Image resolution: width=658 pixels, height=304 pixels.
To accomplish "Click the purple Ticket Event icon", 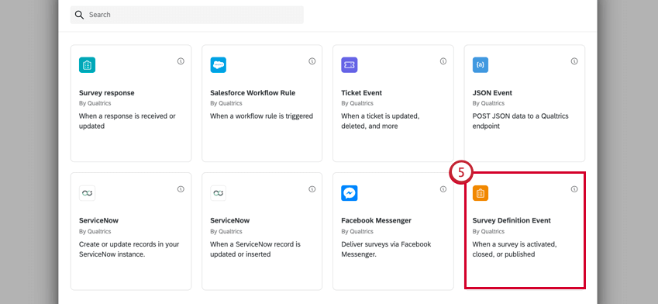I will 349,65.
